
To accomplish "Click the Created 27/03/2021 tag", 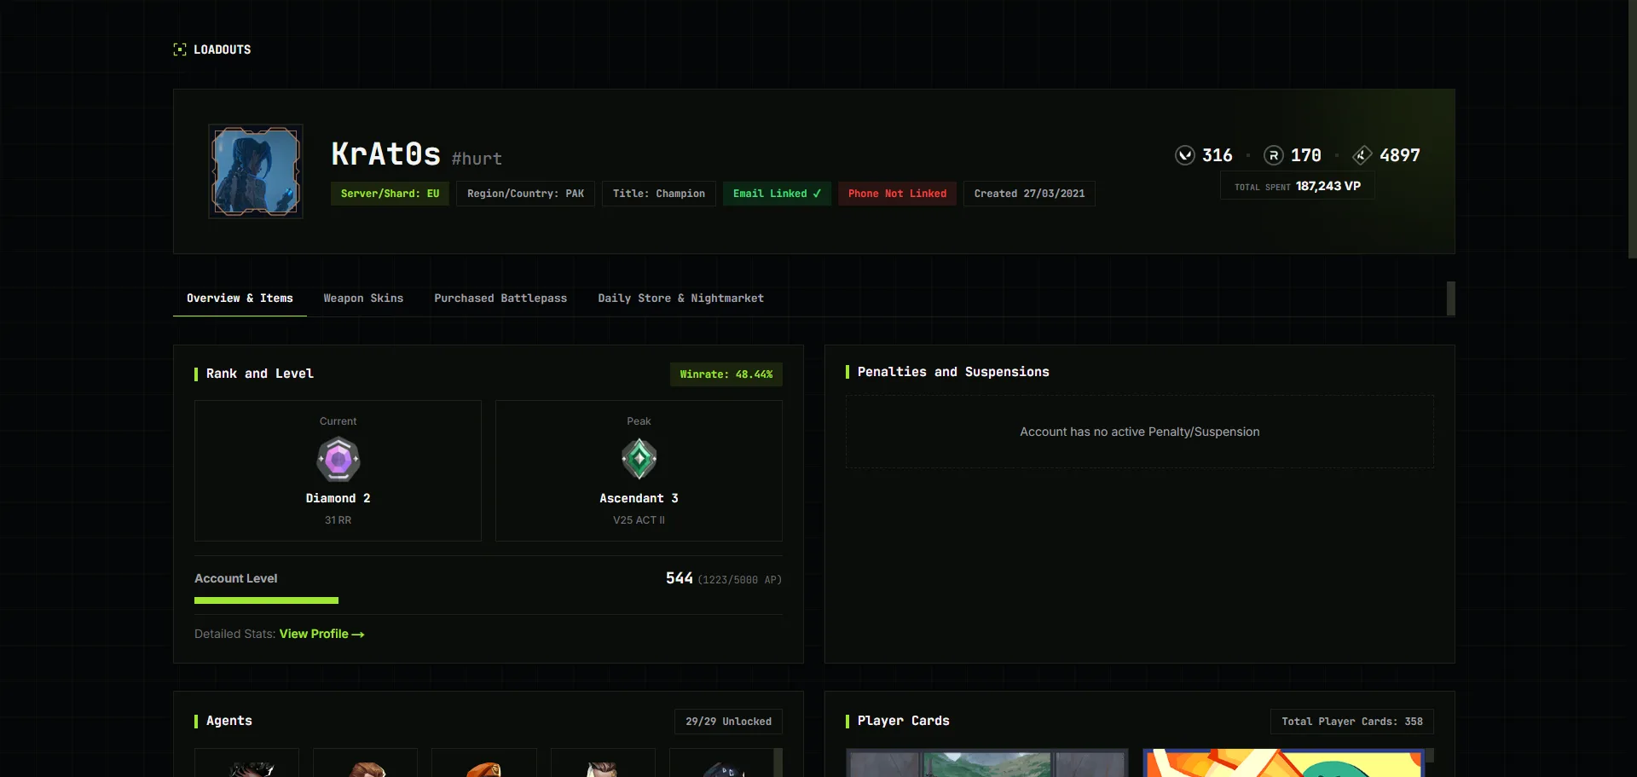I will pos(1029,194).
